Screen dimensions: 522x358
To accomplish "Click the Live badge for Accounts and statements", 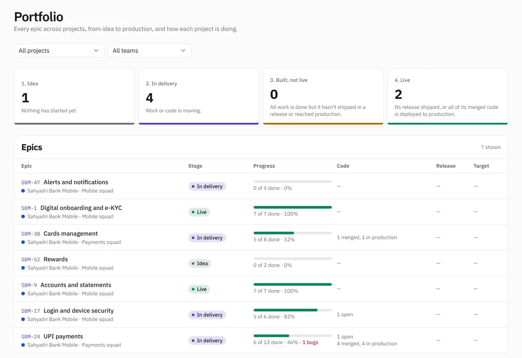I will (x=199, y=289).
